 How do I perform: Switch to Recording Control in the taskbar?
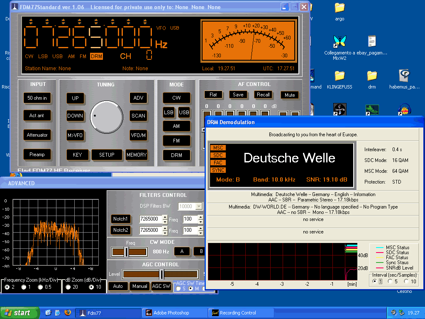point(241,313)
